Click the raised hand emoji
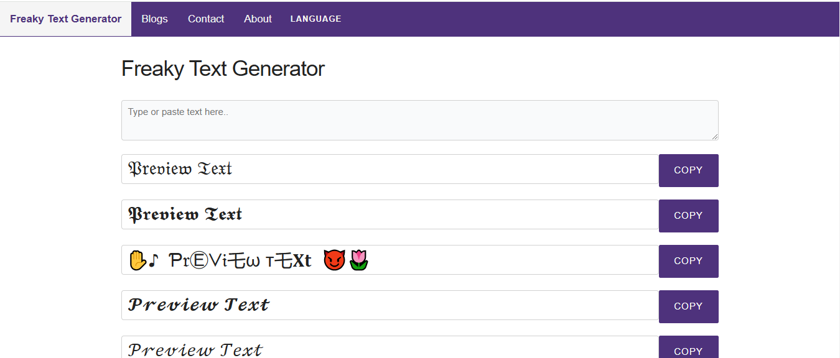The height and width of the screenshot is (358, 840). [137, 260]
